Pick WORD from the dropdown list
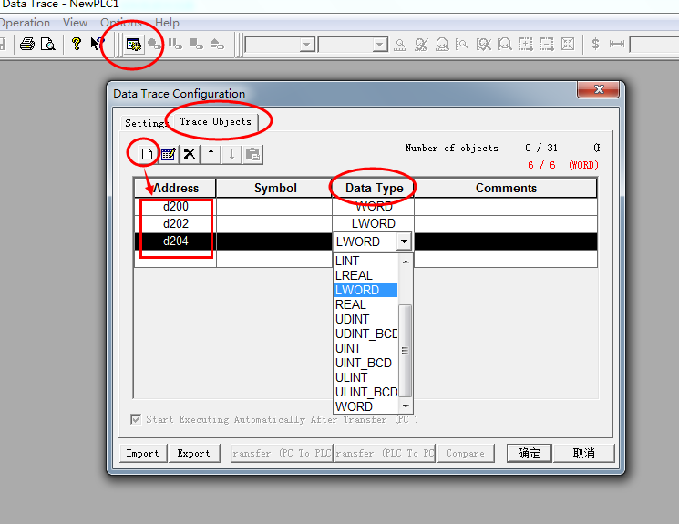The width and height of the screenshot is (679, 524). pos(355,406)
